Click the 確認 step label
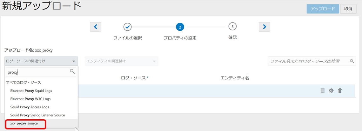 (x=232, y=37)
